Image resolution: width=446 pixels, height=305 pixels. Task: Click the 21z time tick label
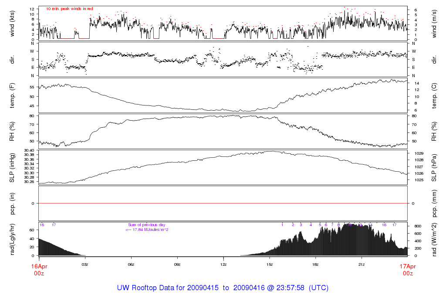click(x=362, y=264)
